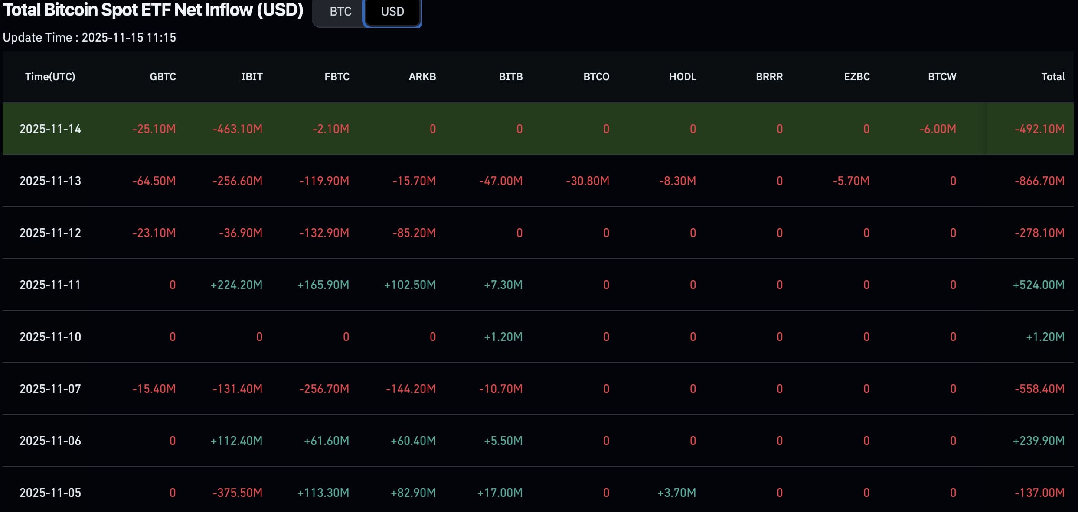The image size is (1078, 512).
Task: Click the -463.10M IBIT value
Action: pyautogui.click(x=238, y=129)
